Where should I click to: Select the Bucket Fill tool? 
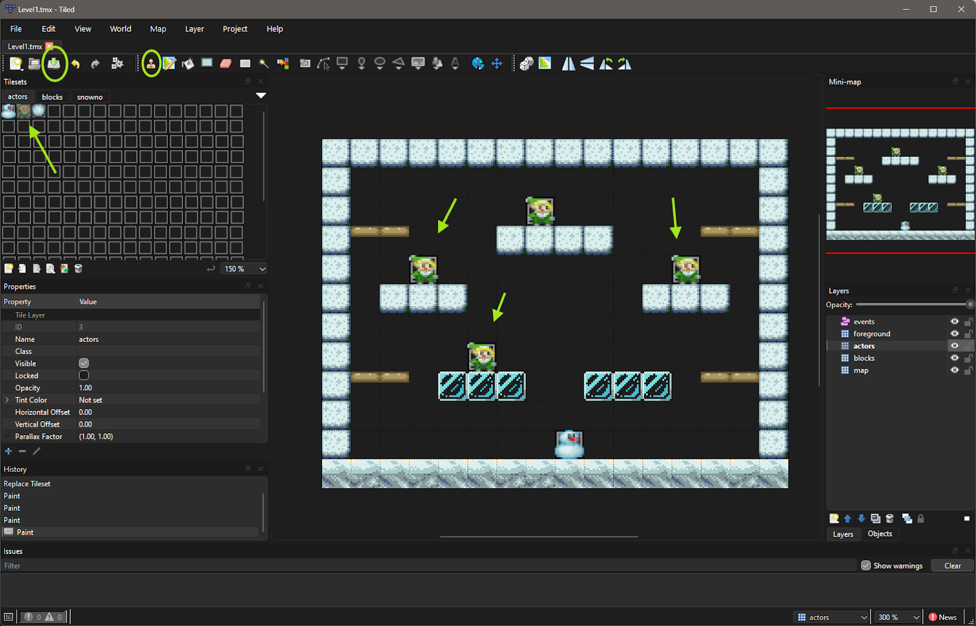click(x=188, y=63)
